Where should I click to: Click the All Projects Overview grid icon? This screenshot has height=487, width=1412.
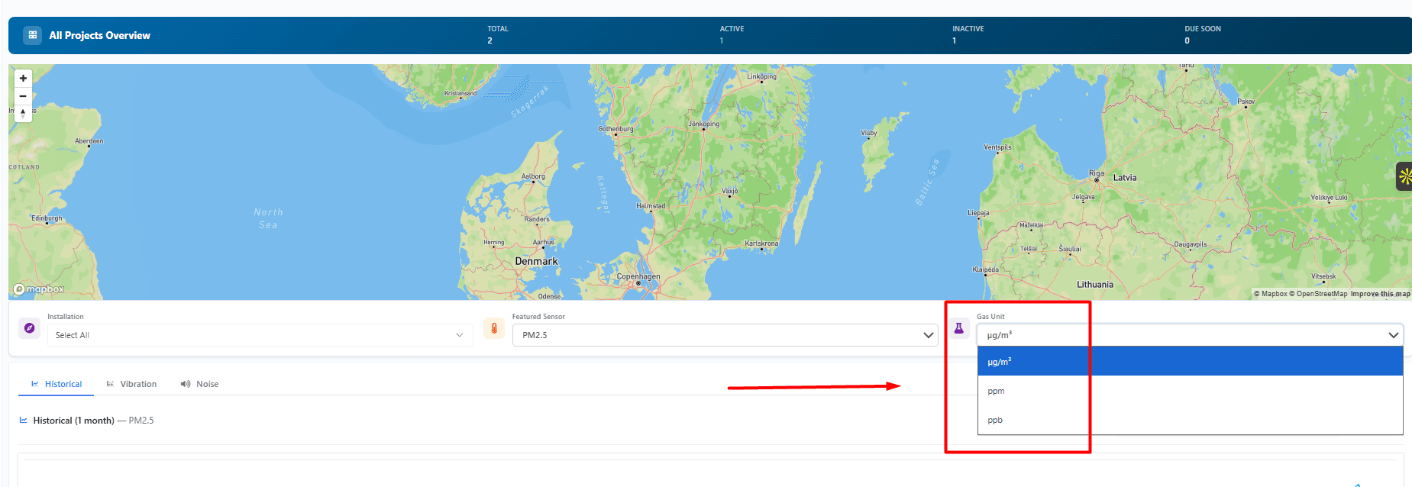pyautogui.click(x=32, y=35)
